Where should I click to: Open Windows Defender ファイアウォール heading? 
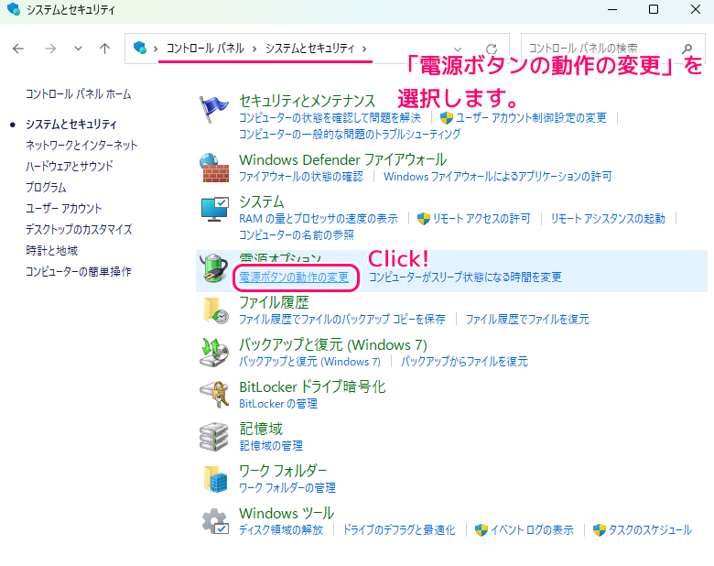[x=343, y=159]
